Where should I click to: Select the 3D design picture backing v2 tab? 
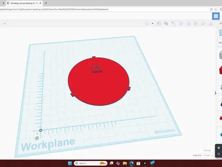(23, 3)
